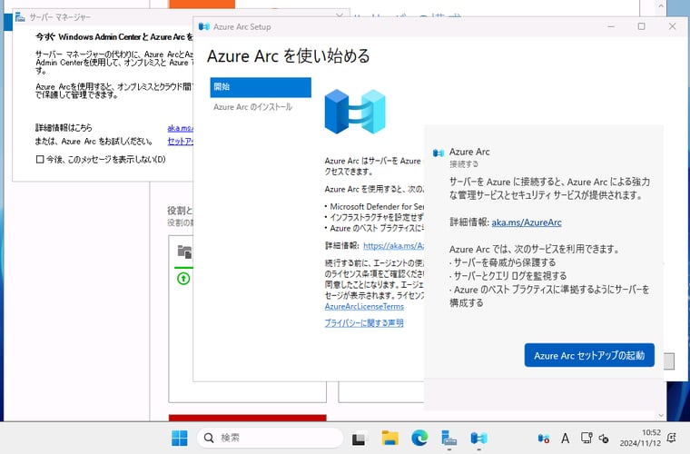Open the aka.ms link in Server Manager dialog

180,128
